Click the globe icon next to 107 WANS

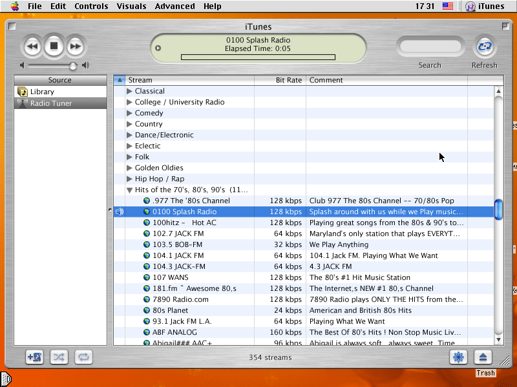pyautogui.click(x=147, y=277)
